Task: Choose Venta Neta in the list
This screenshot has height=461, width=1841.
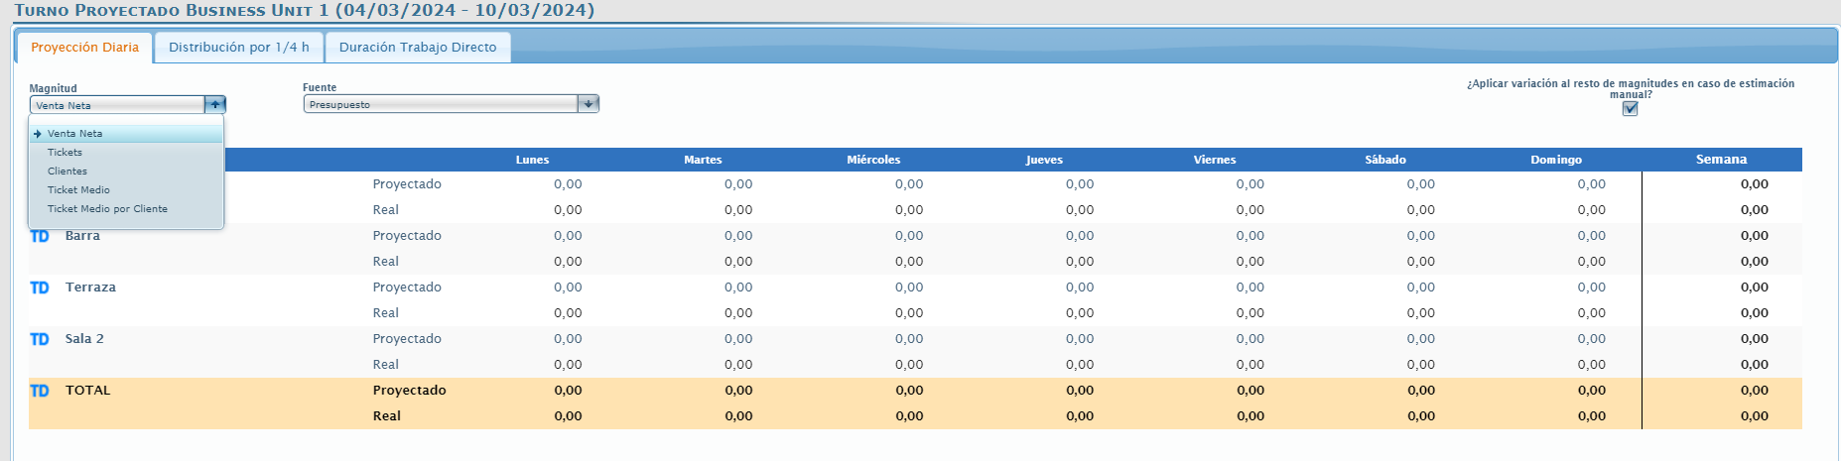Action: [x=74, y=134]
